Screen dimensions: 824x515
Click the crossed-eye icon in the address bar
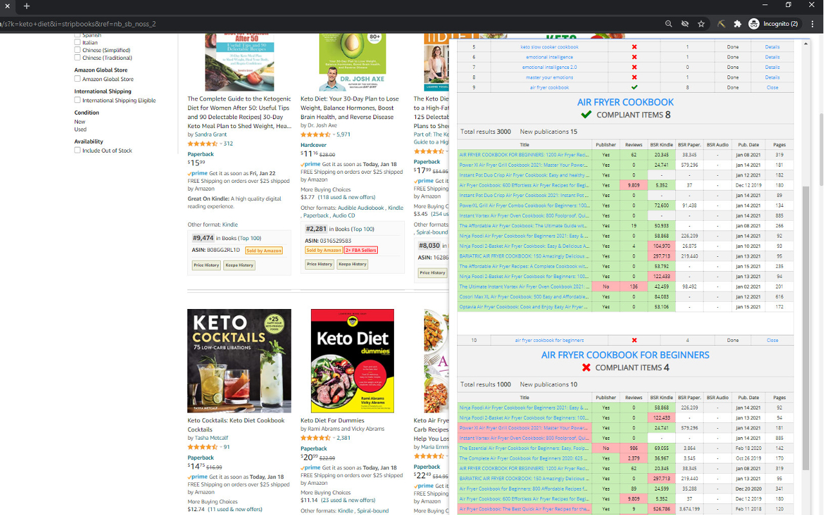[685, 23]
